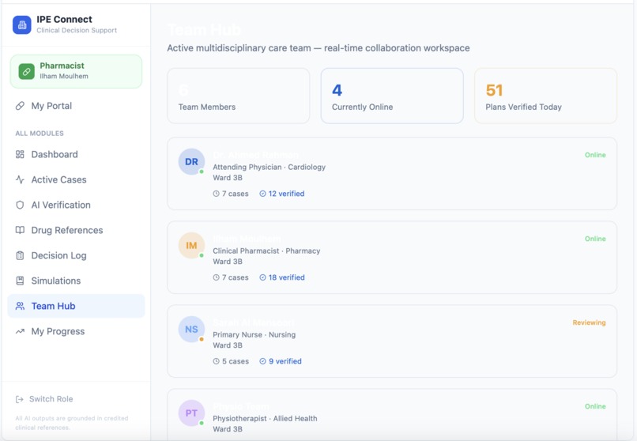Image resolution: width=637 pixels, height=441 pixels.
Task: Click check icon beside 9 verified
Action: 263,361
